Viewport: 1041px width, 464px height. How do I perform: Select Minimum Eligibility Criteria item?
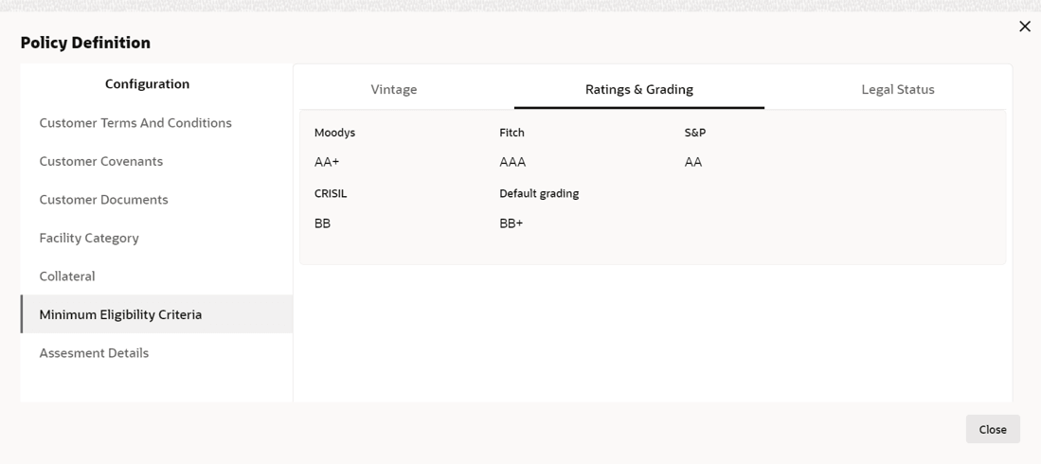click(120, 314)
